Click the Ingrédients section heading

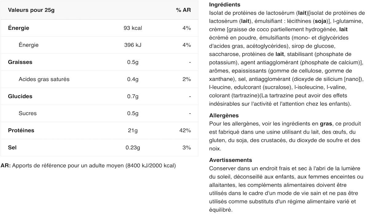pyautogui.click(x=224, y=5)
